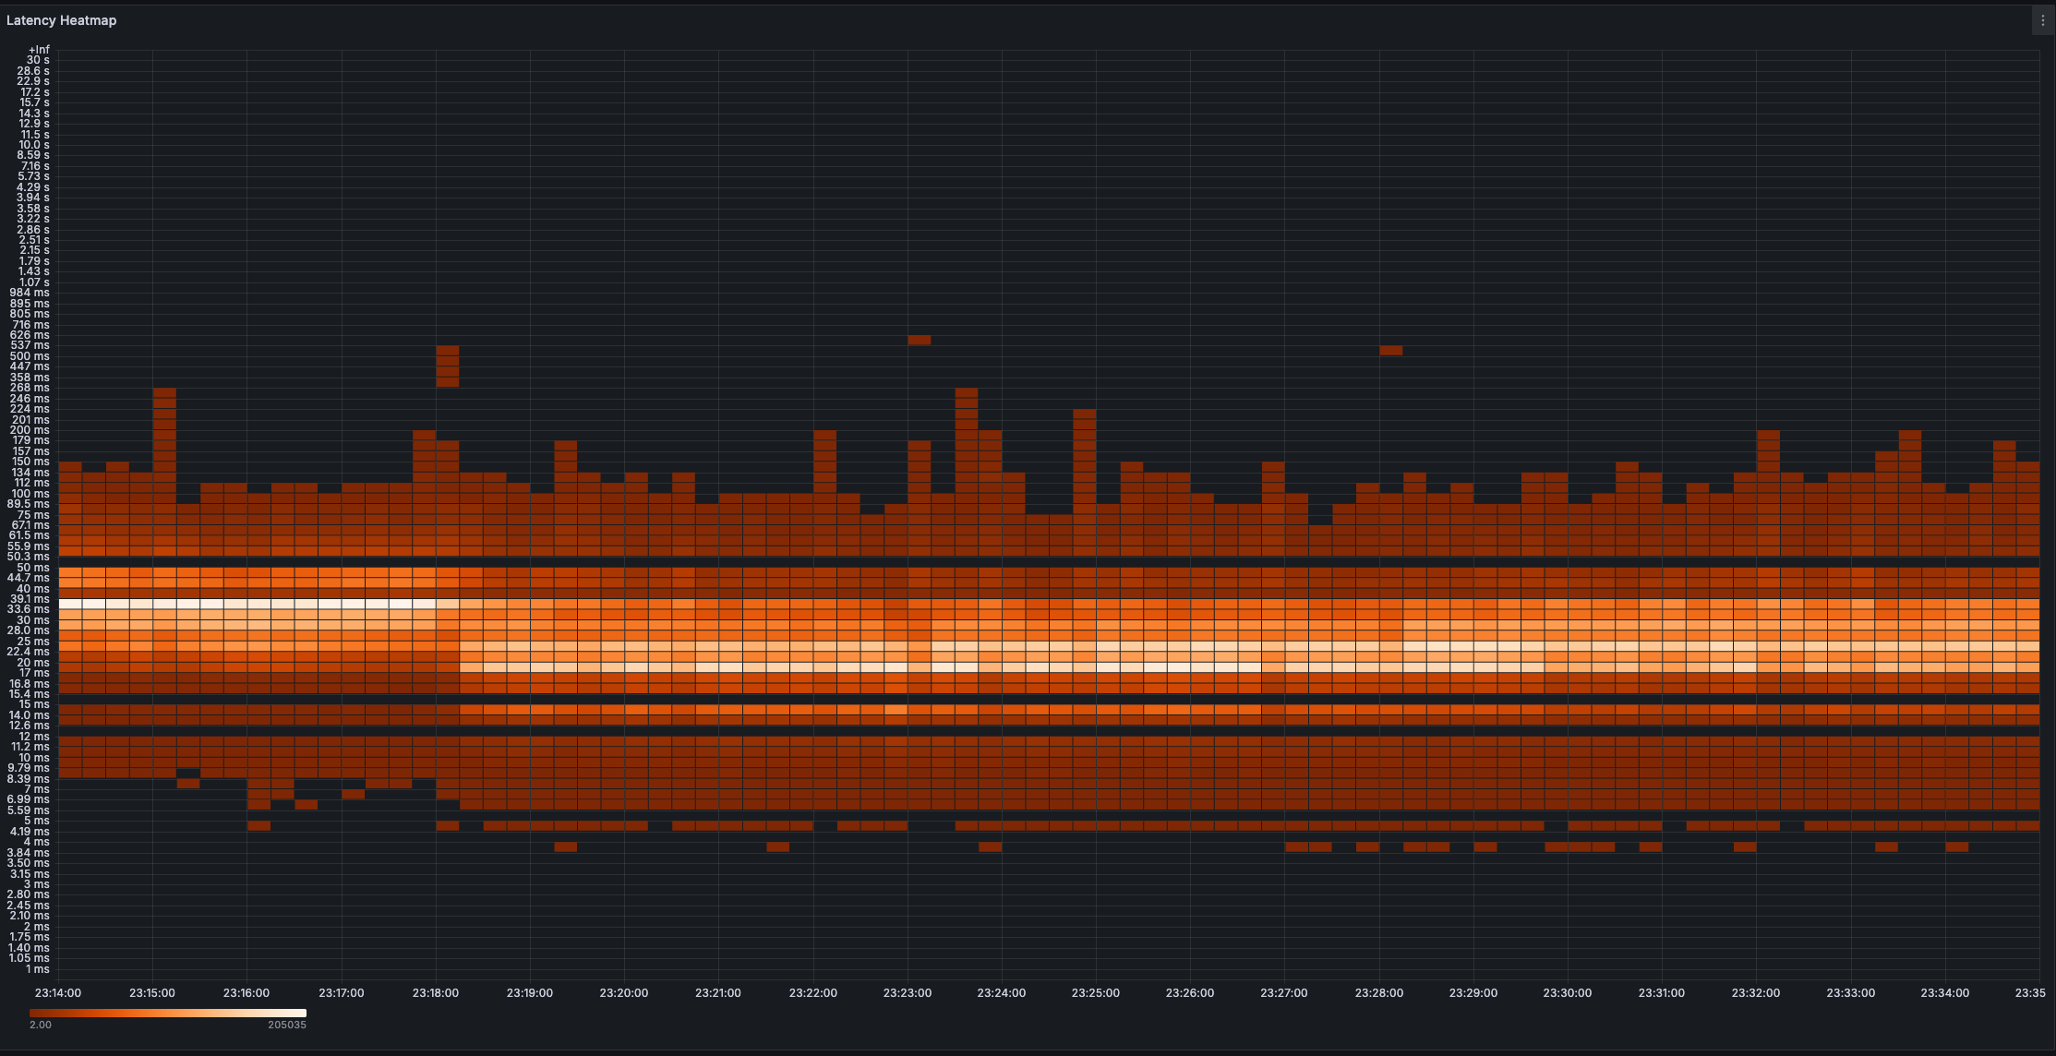Open the panel menu three-dots icon
The width and height of the screenshot is (2056, 1056).
[2042, 20]
